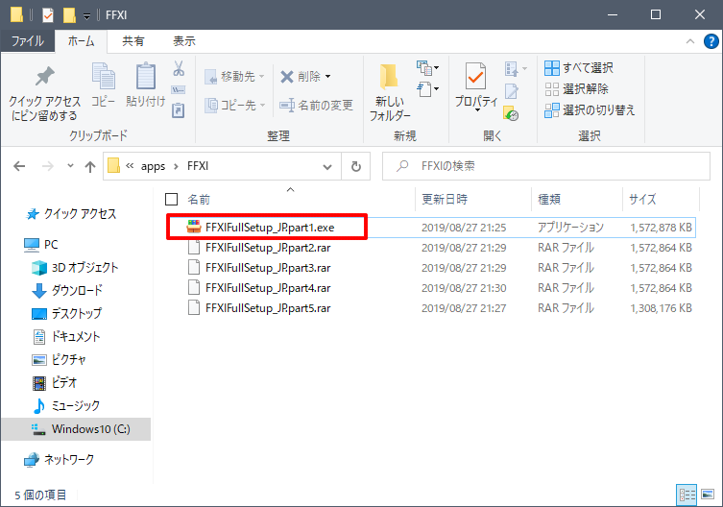Open ミュージック folder
The width and height of the screenshot is (723, 507).
(65, 406)
